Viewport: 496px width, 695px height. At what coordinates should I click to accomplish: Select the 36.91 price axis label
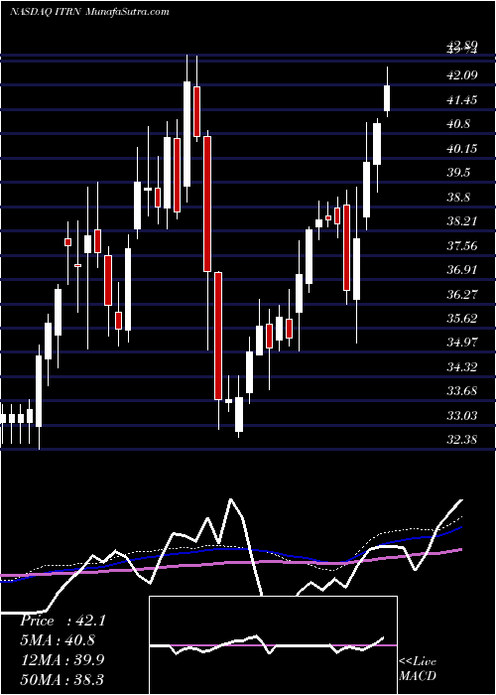[462, 270]
